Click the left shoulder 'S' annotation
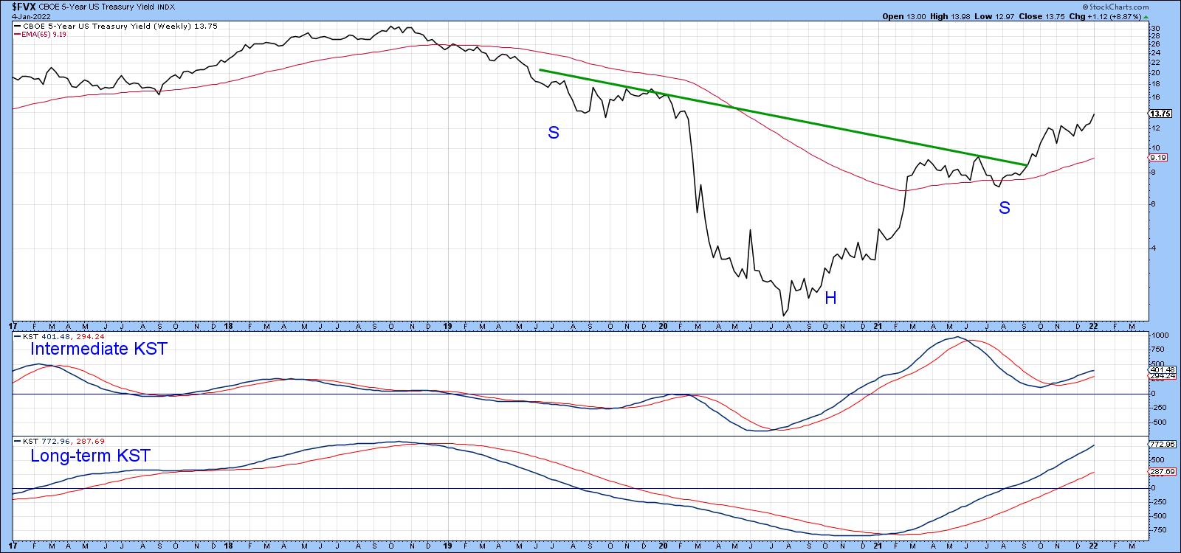This screenshot has width=1181, height=553. [553, 133]
